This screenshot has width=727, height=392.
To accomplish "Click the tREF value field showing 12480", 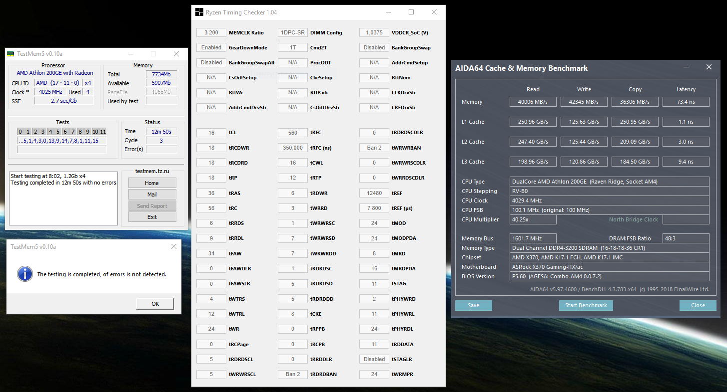I will [x=374, y=193].
